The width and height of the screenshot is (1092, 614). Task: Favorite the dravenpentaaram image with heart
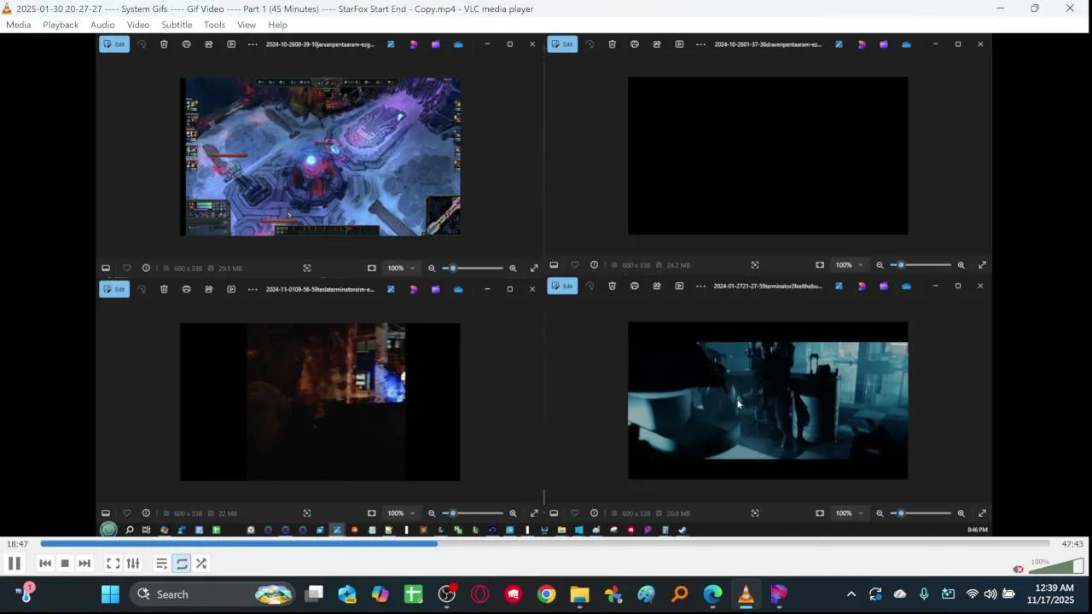574,265
